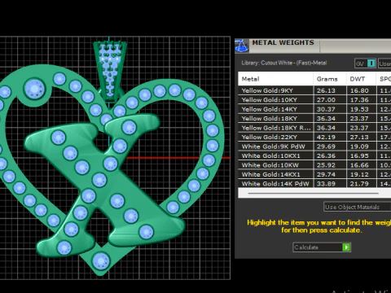Click the 19.09 DWT value
This screenshot has width=391, height=293.
(359, 146)
